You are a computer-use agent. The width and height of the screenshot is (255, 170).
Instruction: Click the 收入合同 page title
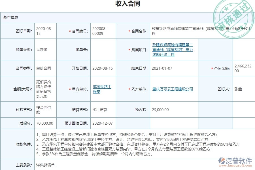pos(127,4)
